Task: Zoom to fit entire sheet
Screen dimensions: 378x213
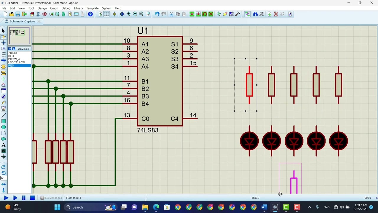Action: coord(141,14)
